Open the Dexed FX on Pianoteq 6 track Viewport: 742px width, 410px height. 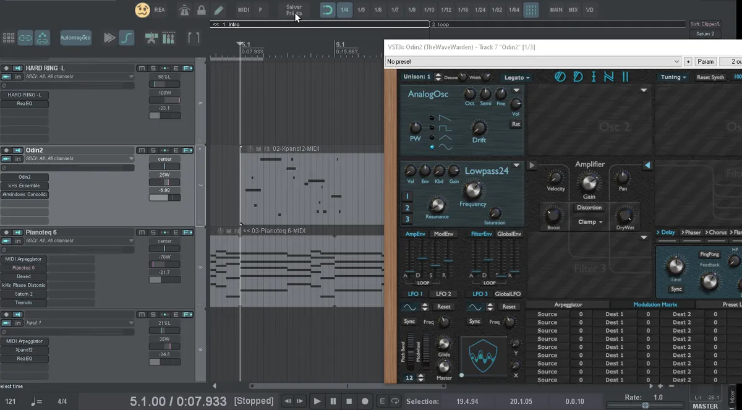[25, 276]
